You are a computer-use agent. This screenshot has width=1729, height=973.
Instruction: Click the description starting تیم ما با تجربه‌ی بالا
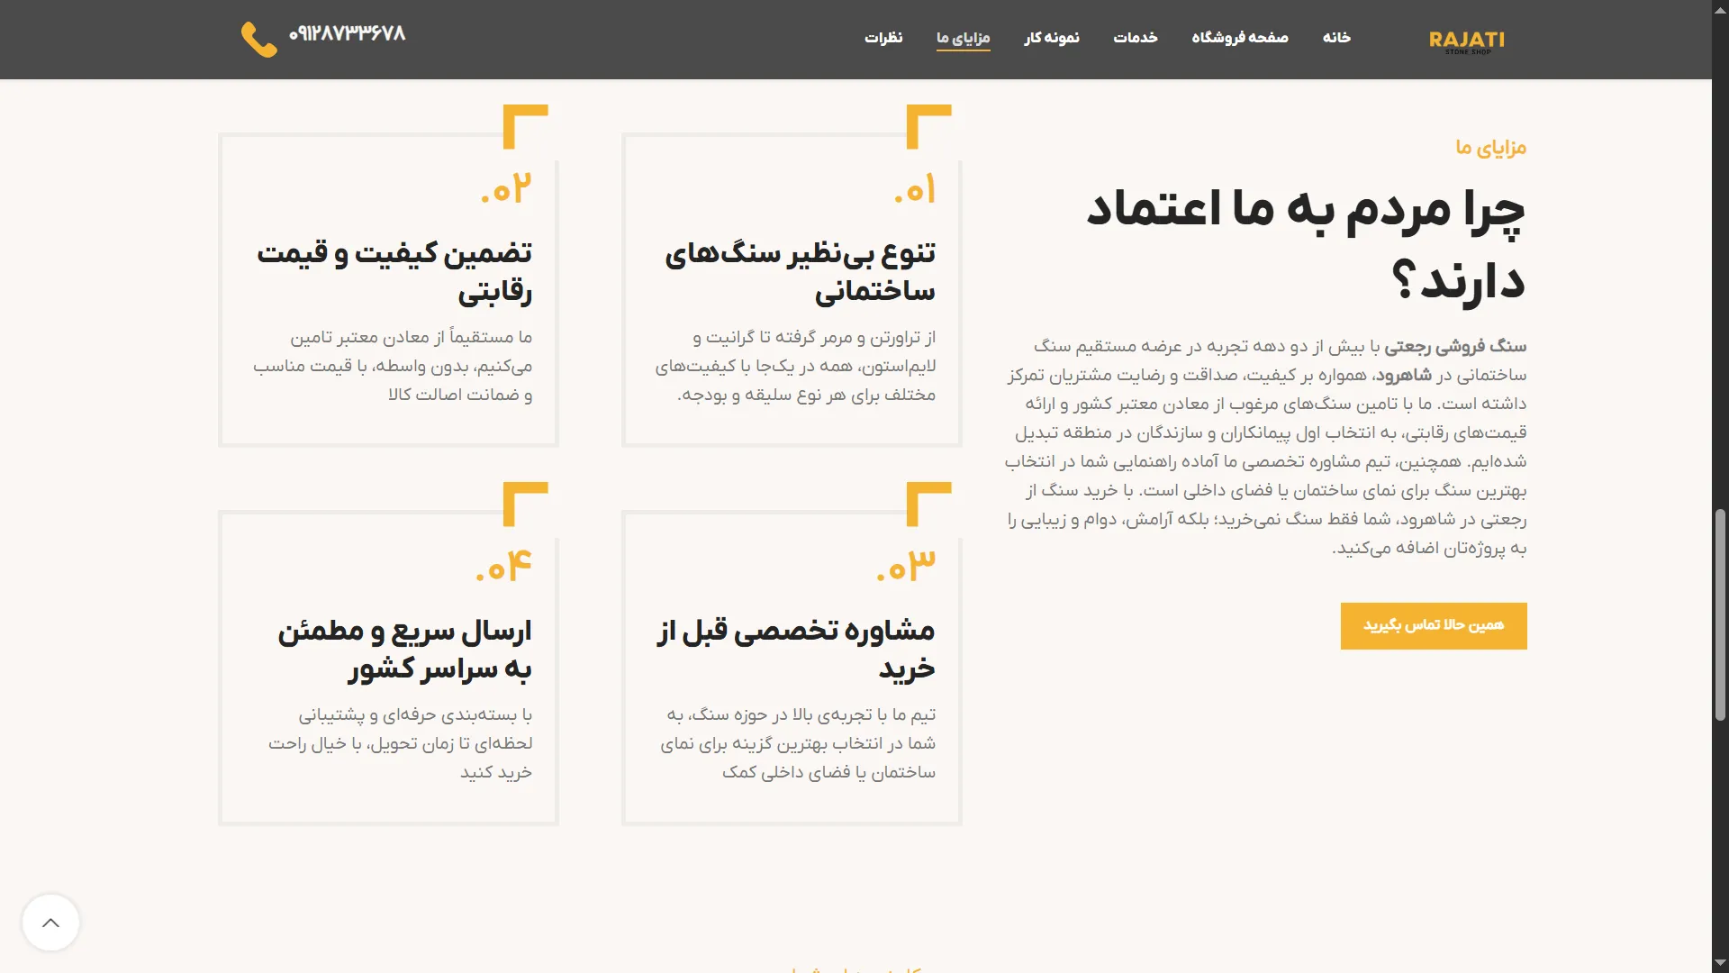[798, 743]
